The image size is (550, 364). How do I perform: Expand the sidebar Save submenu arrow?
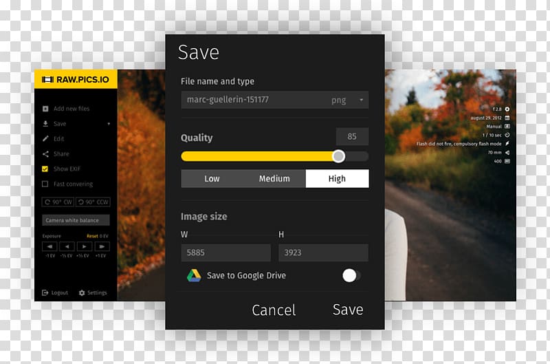point(109,124)
